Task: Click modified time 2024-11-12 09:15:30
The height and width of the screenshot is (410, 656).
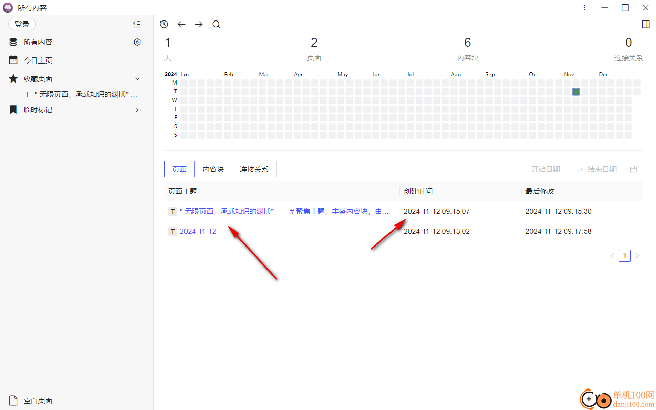Action: tap(559, 211)
